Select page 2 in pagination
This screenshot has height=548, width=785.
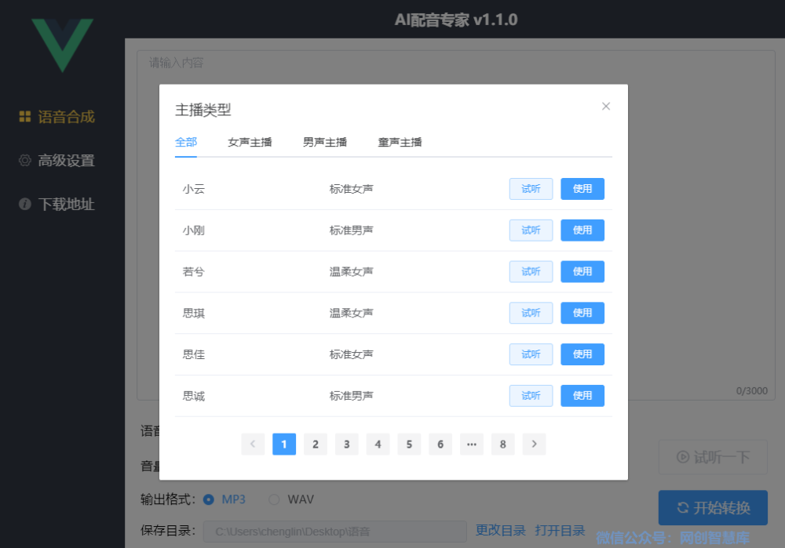pyautogui.click(x=316, y=444)
